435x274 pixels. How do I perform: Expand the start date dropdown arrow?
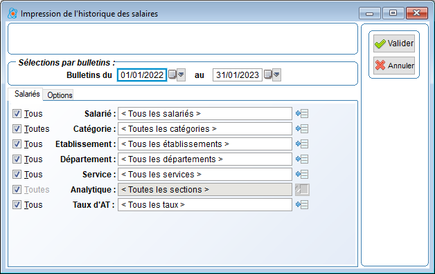[x=181, y=75]
